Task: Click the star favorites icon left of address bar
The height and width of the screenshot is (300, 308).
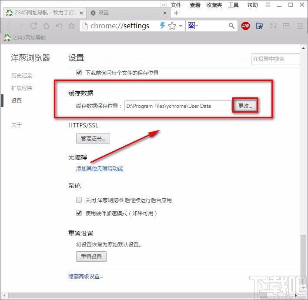Action: pyautogui.click(x=71, y=26)
